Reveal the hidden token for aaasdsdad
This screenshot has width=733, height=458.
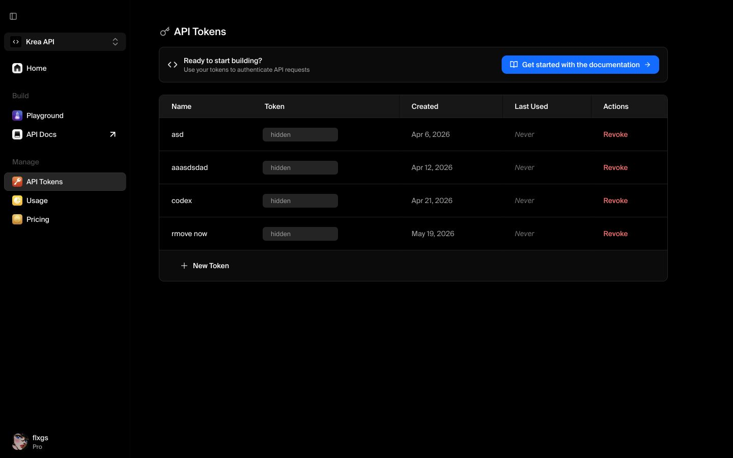[x=300, y=167]
